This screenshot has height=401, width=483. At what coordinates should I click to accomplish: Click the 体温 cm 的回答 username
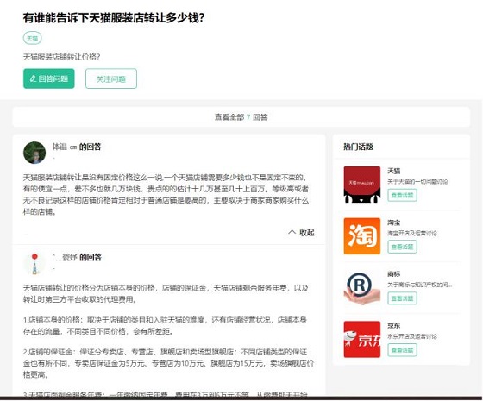(x=77, y=147)
